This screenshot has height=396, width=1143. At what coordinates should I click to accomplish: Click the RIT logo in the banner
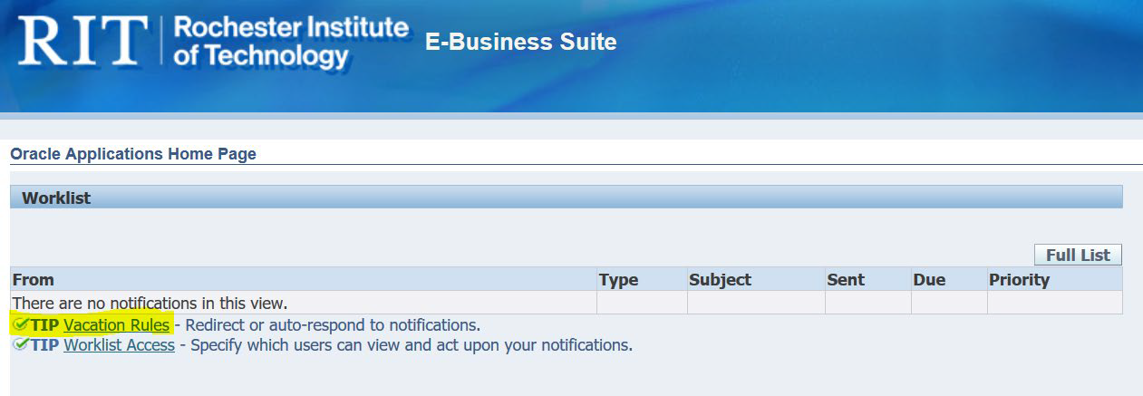click(x=82, y=43)
